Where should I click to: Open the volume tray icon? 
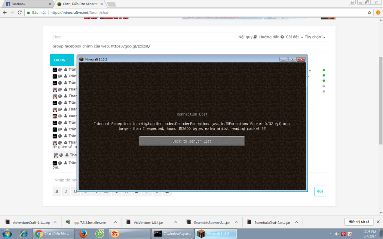click(x=337, y=234)
